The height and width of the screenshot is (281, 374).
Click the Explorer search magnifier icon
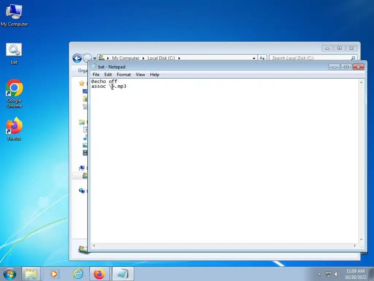click(353, 58)
